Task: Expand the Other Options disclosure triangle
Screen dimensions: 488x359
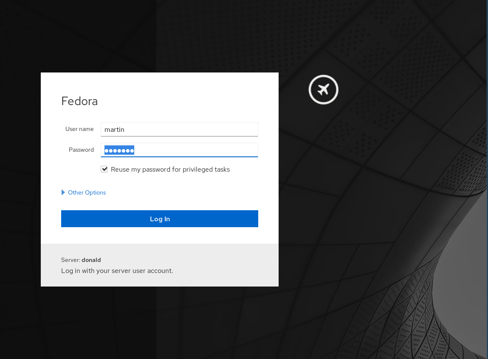Action: tap(63, 192)
